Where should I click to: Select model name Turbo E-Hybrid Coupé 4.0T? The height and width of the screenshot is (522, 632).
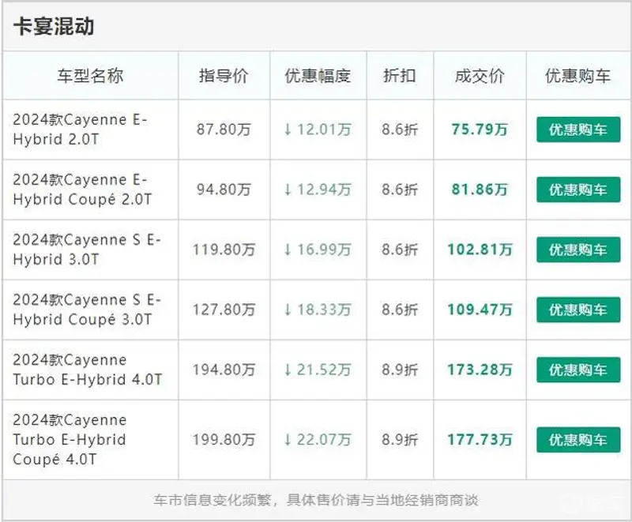pos(70,439)
